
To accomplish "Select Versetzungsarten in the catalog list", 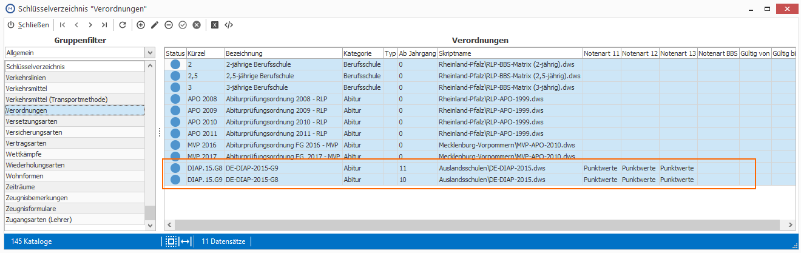I will pos(75,121).
